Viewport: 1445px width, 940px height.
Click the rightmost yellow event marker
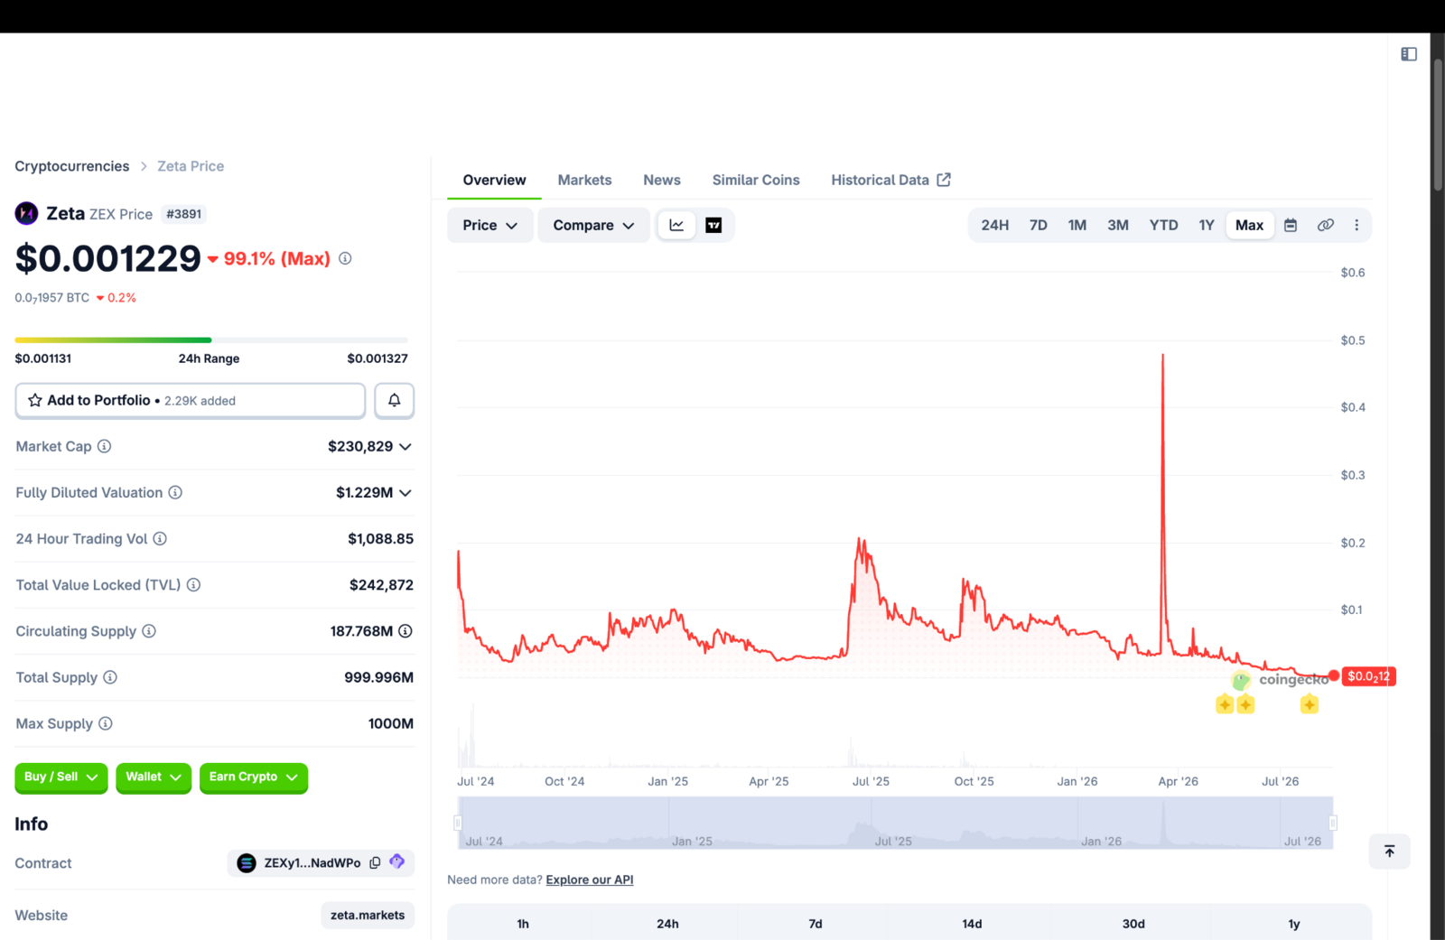(1309, 704)
